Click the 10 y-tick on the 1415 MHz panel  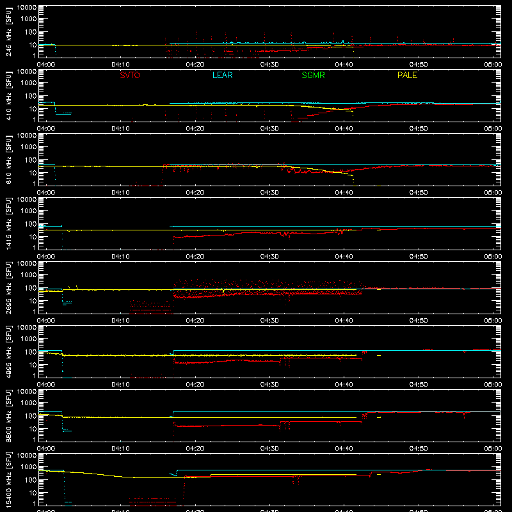33,237
